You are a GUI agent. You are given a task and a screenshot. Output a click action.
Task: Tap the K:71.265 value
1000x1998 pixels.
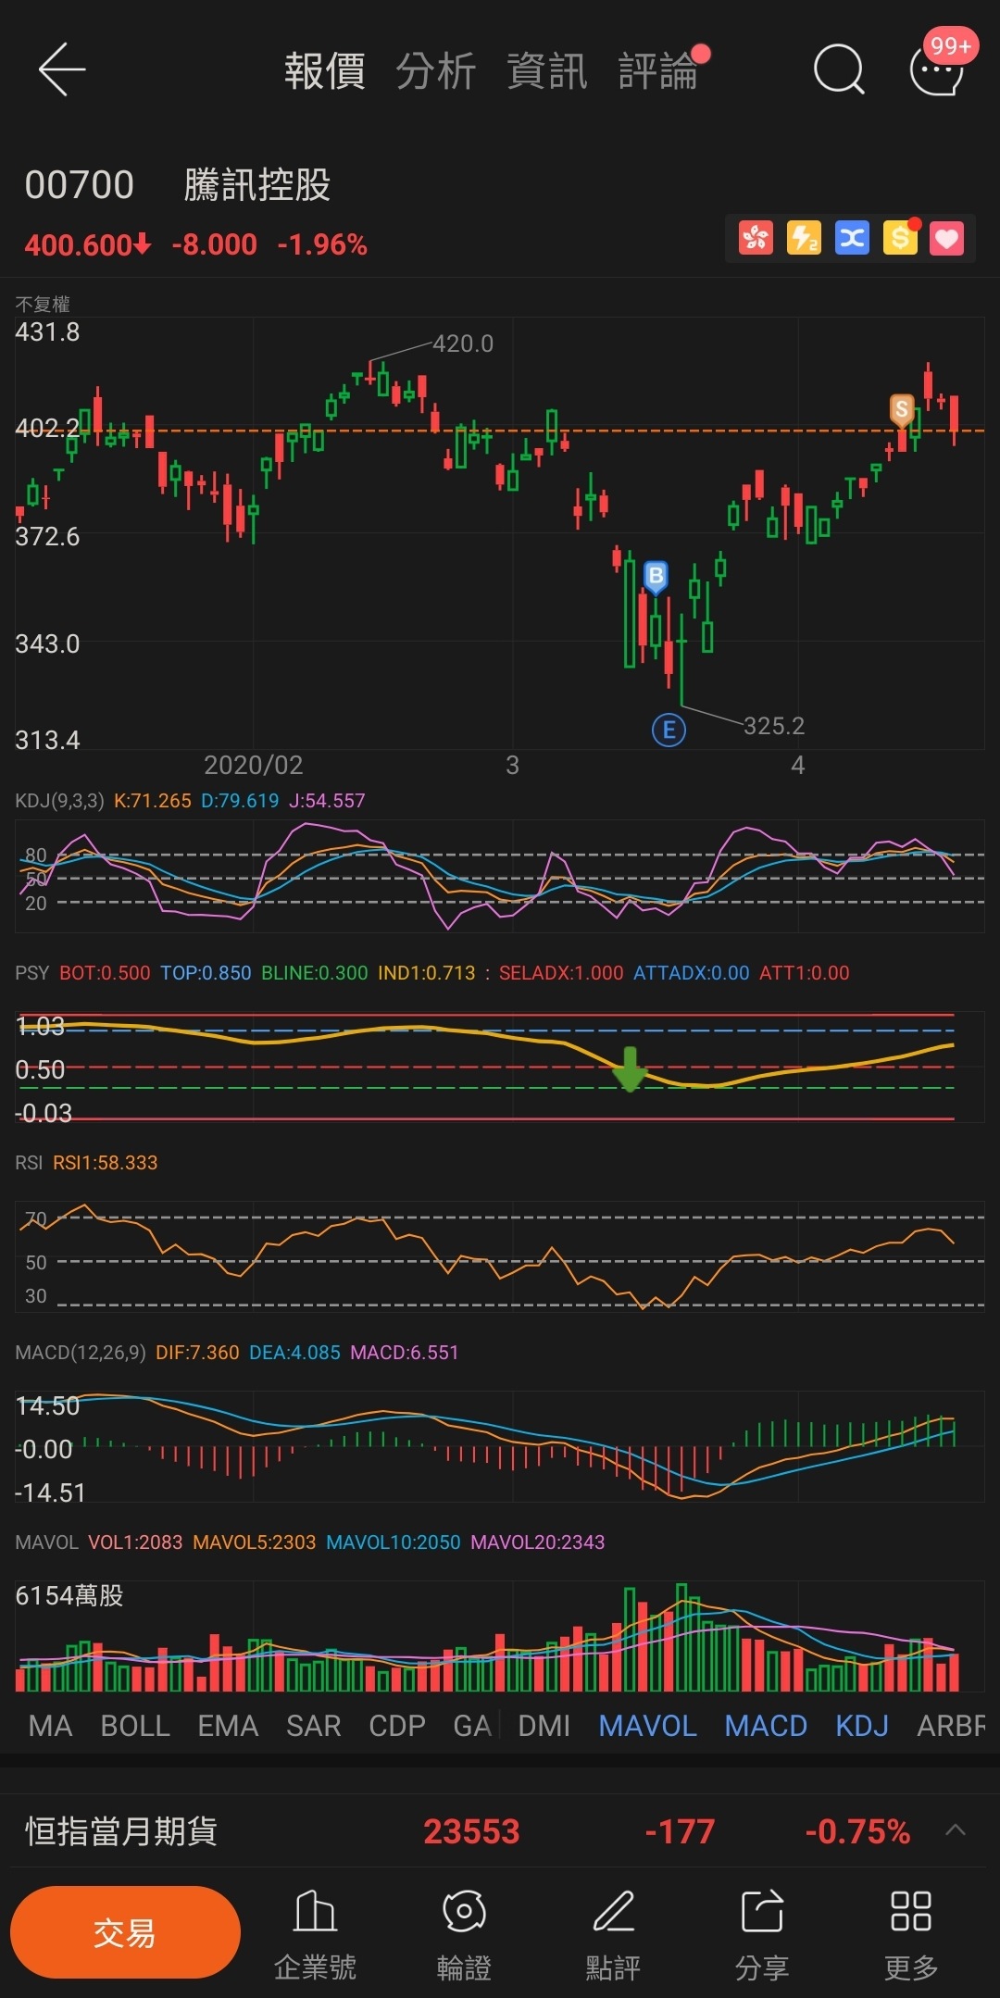click(153, 801)
